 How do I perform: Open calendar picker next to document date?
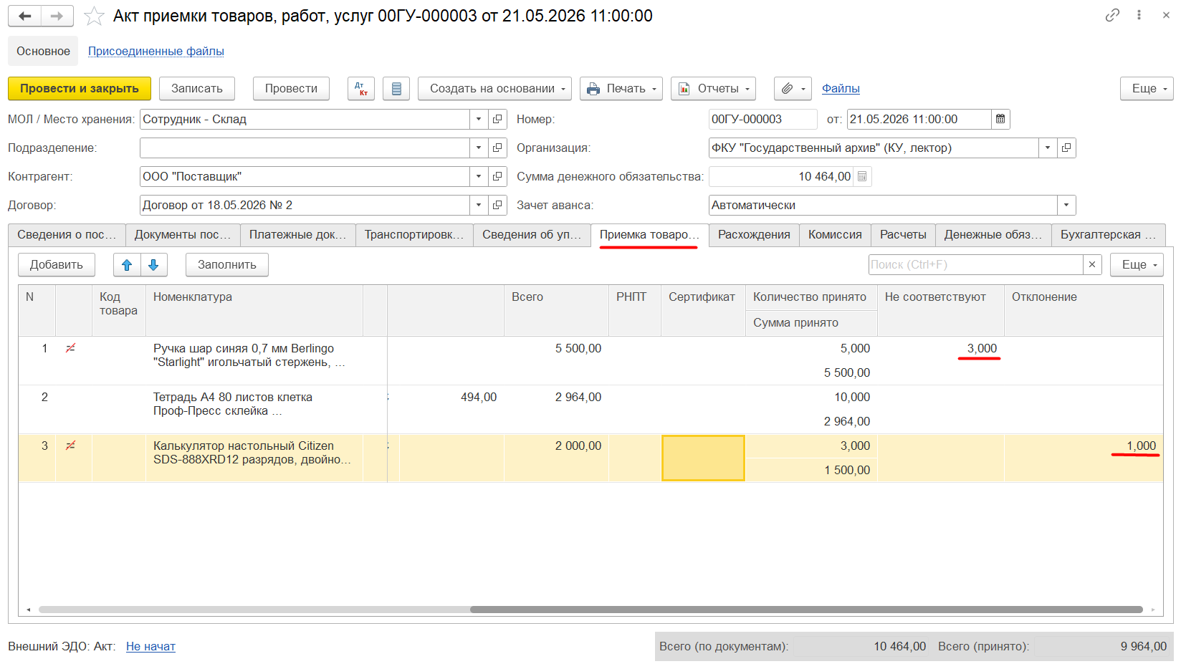tap(1000, 119)
